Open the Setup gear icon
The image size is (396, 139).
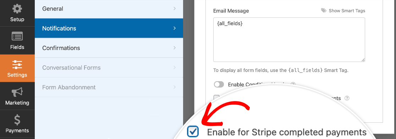pyautogui.click(x=17, y=9)
